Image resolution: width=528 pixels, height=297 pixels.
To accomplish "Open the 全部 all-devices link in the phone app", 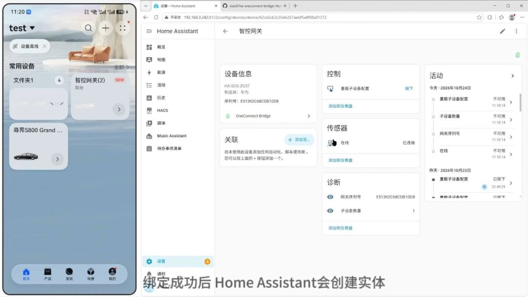I will point(121,67).
